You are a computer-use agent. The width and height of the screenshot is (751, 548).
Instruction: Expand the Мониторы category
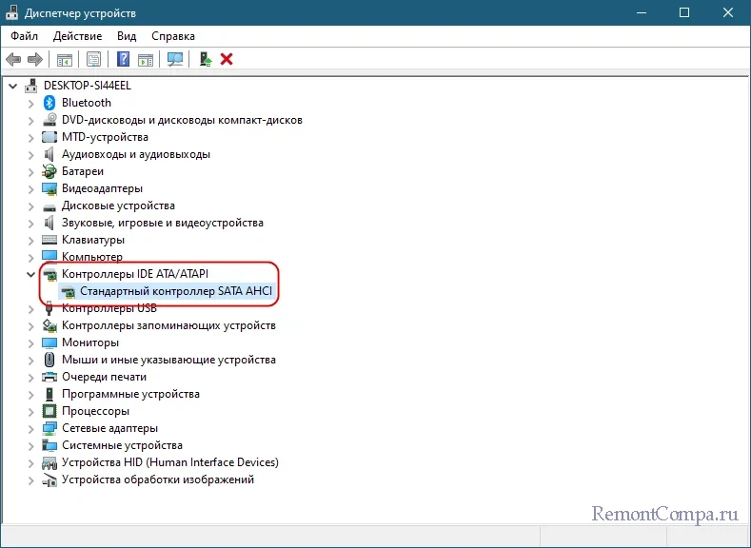click(31, 343)
